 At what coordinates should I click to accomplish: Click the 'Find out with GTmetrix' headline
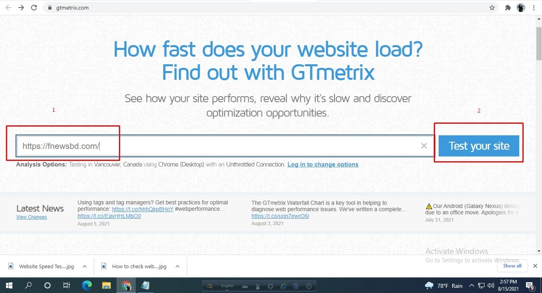coord(268,72)
